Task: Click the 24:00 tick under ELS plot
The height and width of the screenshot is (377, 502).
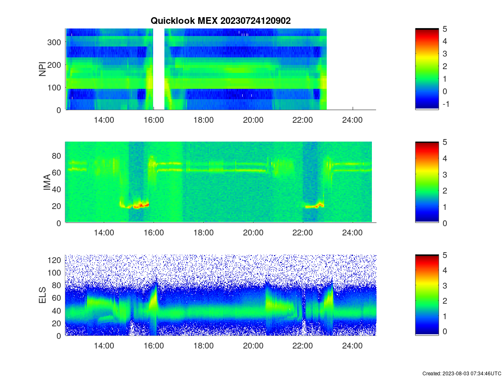Action: tap(352, 346)
